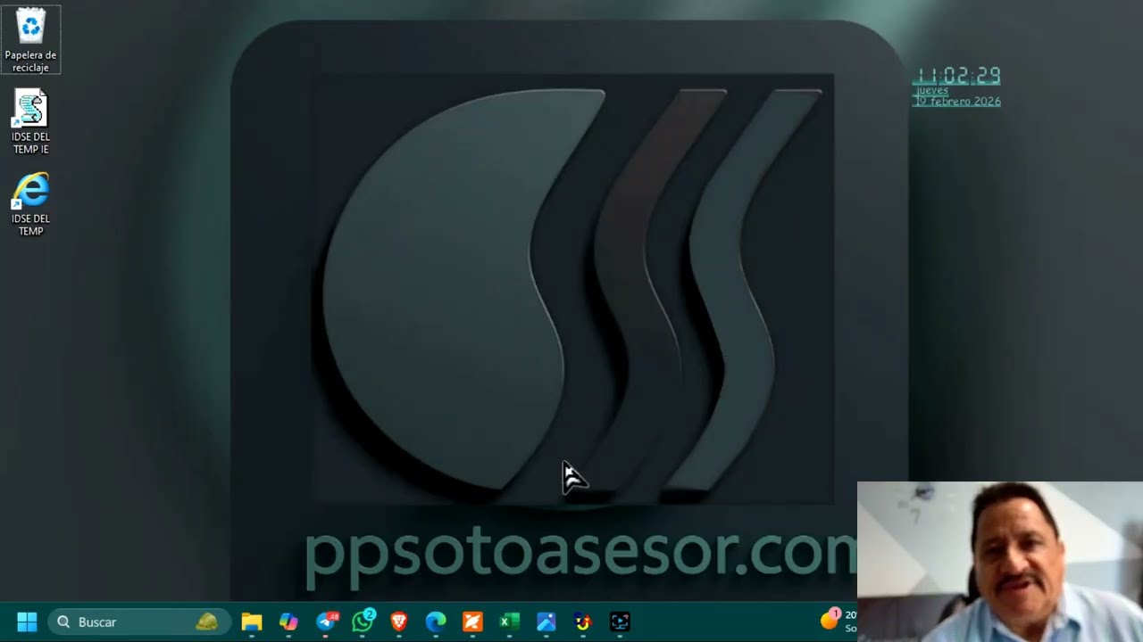The image size is (1143, 642).
Task: Launch Microsoft Copilot from the taskbar
Action: click(288, 621)
